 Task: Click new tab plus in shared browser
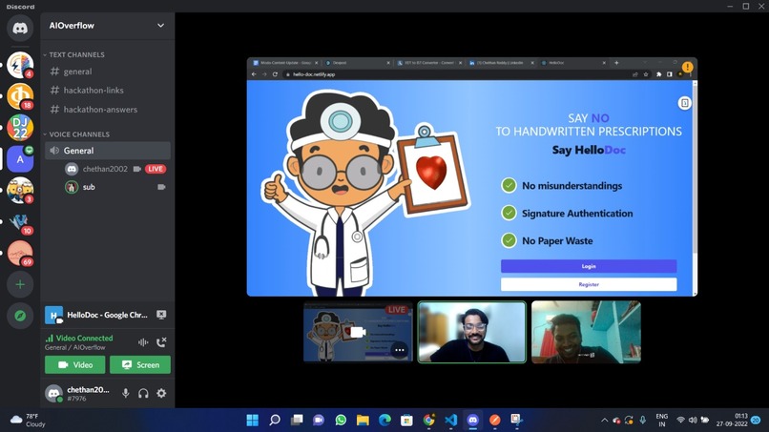pos(616,63)
